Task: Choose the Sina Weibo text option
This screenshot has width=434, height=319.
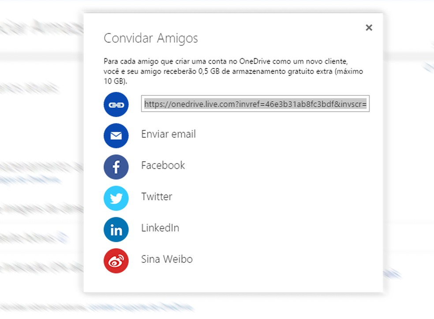Action: click(166, 260)
